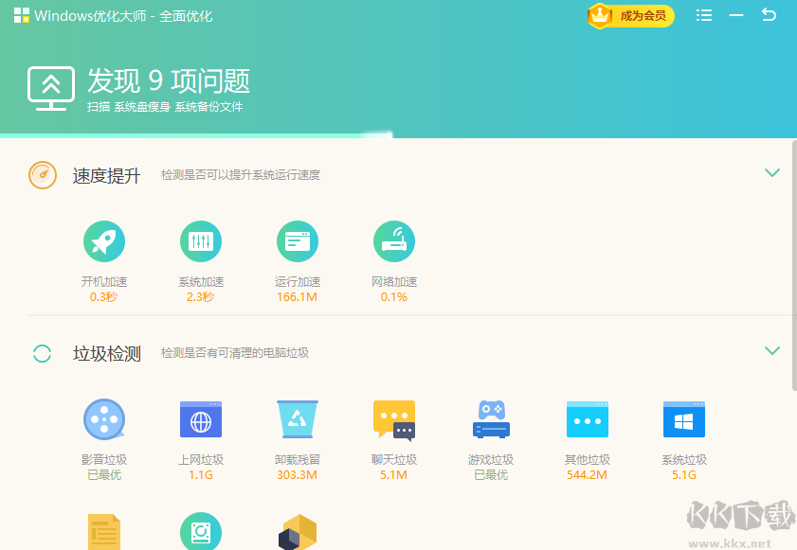Open the 系统备份文件 header link
The width and height of the screenshot is (797, 550).
[x=208, y=107]
